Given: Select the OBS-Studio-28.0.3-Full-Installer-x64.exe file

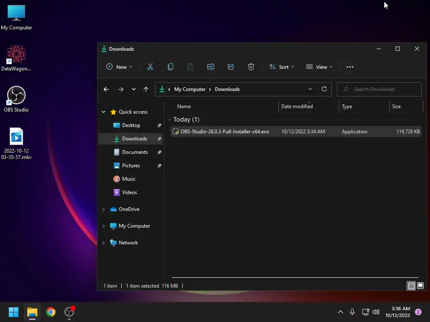Looking at the screenshot, I should pyautogui.click(x=296, y=131).
